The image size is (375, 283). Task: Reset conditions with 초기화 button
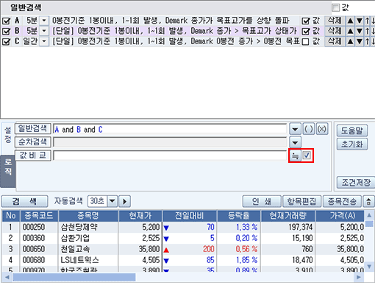coord(352,144)
